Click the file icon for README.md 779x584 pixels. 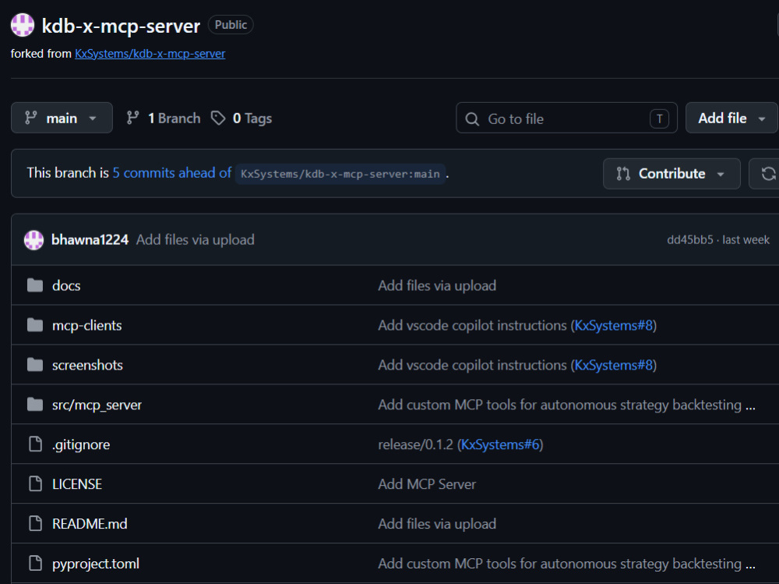point(35,523)
